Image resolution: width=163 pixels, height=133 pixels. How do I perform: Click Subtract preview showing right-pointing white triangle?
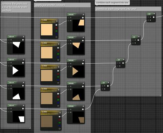point(18,71)
